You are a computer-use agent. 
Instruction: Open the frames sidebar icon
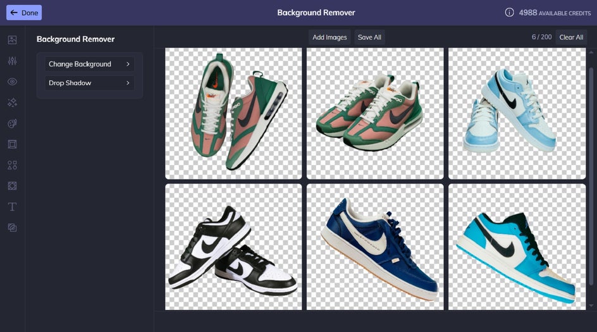(12, 144)
